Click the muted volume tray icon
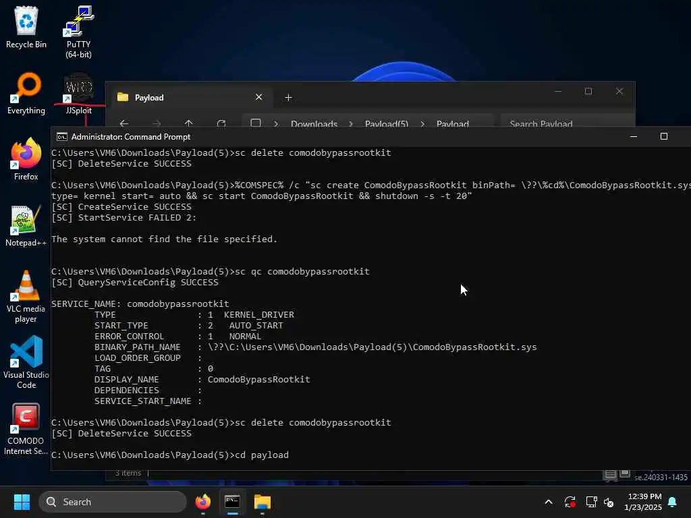This screenshot has height=518, width=691. click(609, 502)
